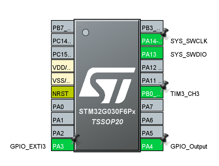Click pin PA2
The height and width of the screenshot is (166, 219).
pos(62,132)
